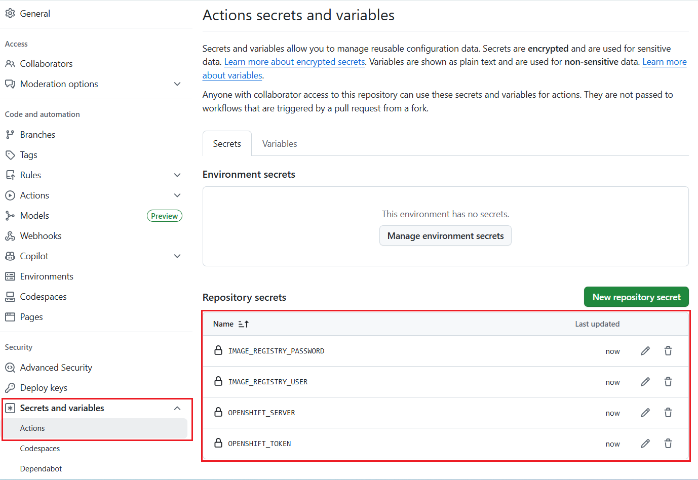Click the Webhooks icon in sidebar

point(10,236)
